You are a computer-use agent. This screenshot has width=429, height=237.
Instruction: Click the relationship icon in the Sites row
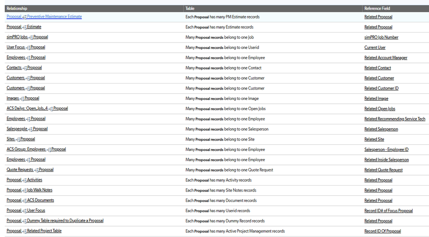(18, 140)
